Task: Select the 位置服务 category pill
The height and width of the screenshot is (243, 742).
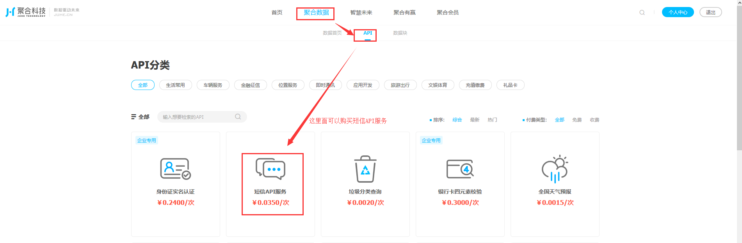Action: (288, 85)
